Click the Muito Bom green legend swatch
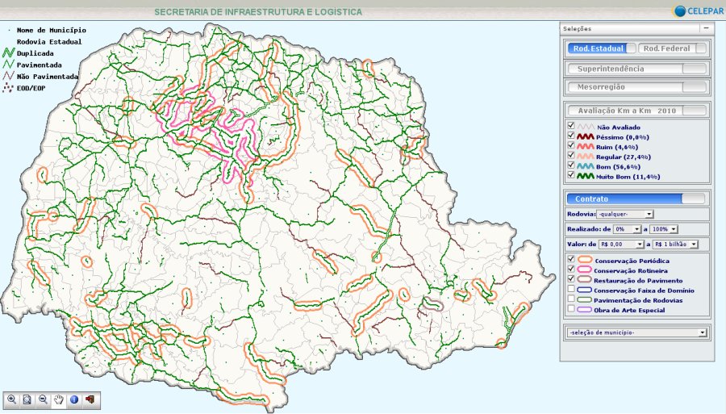The height and width of the screenshot is (414, 726). [x=586, y=176]
